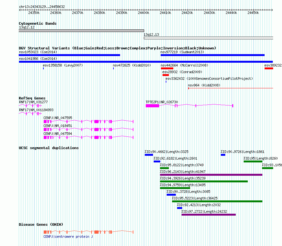Click the nsv977219 (Sudmant2013) blue variant bar
Viewport: 282px width, 246px height.
pyautogui.click(x=213, y=55)
